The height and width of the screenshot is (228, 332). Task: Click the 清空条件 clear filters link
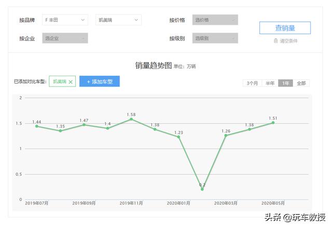tap(288, 41)
